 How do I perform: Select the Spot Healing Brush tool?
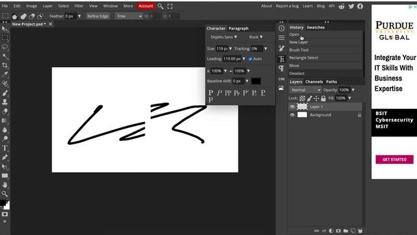[x=5, y=84]
